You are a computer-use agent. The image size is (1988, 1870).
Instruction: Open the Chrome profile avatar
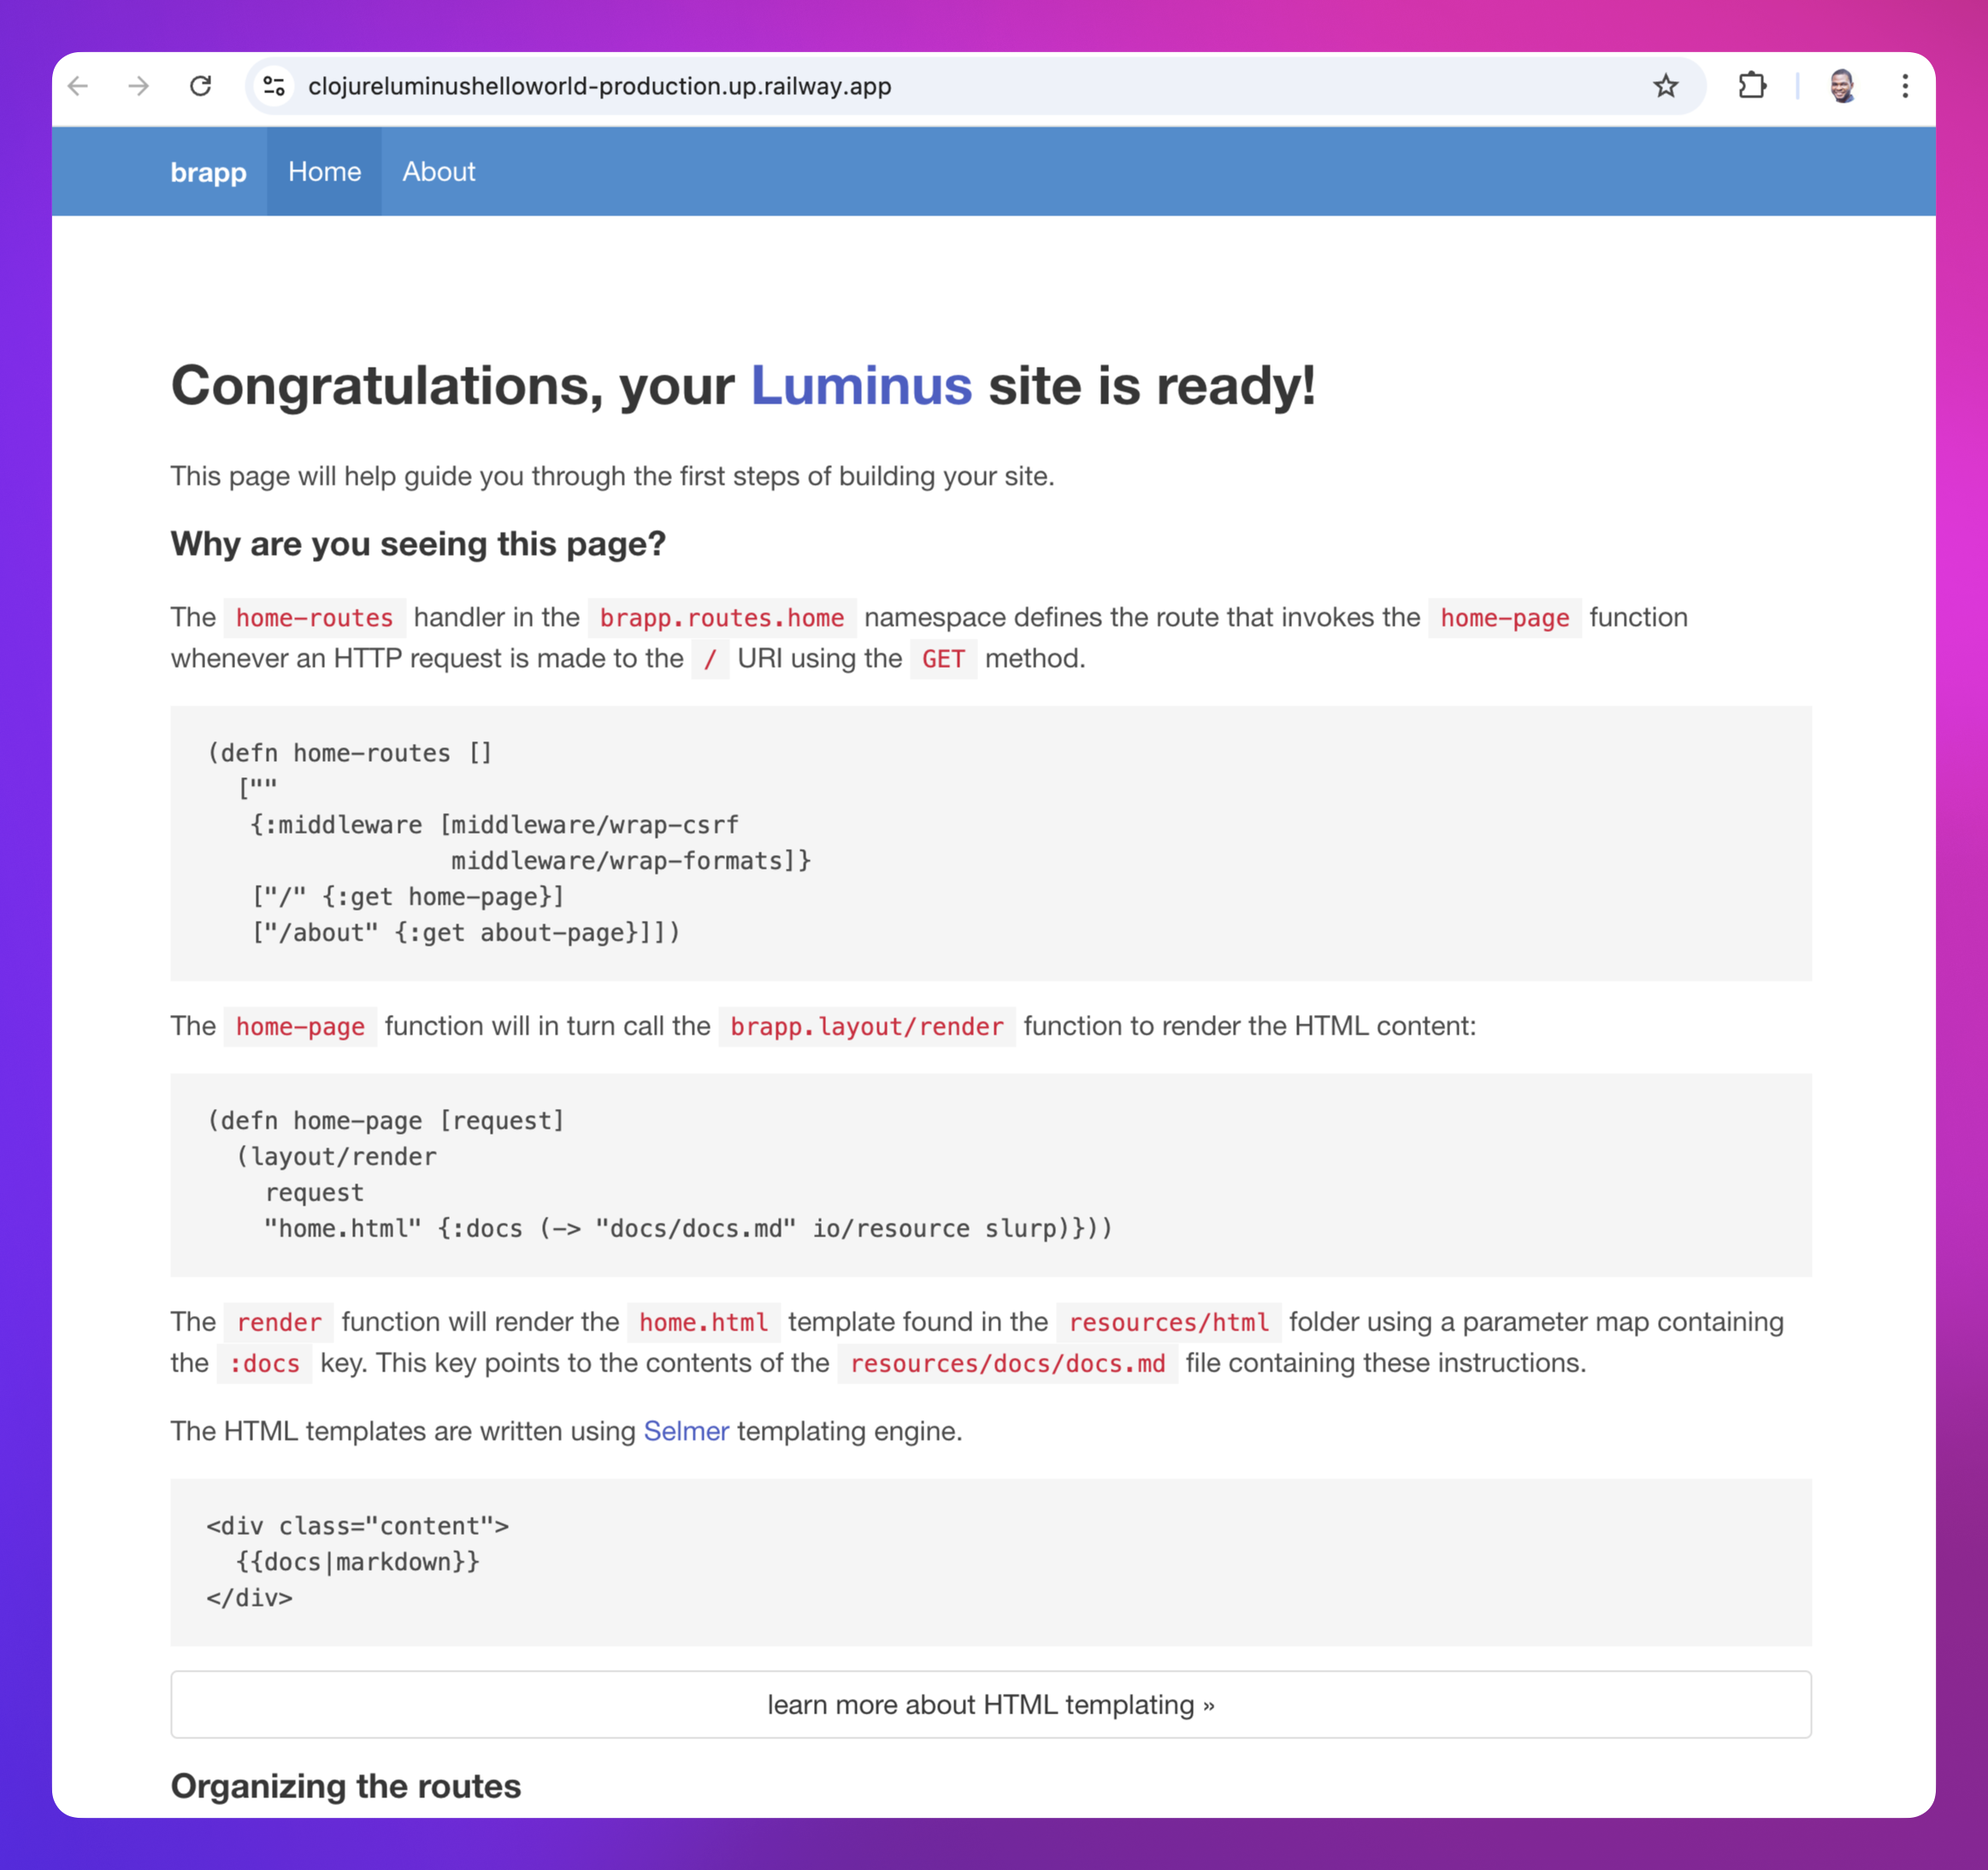coord(1842,86)
